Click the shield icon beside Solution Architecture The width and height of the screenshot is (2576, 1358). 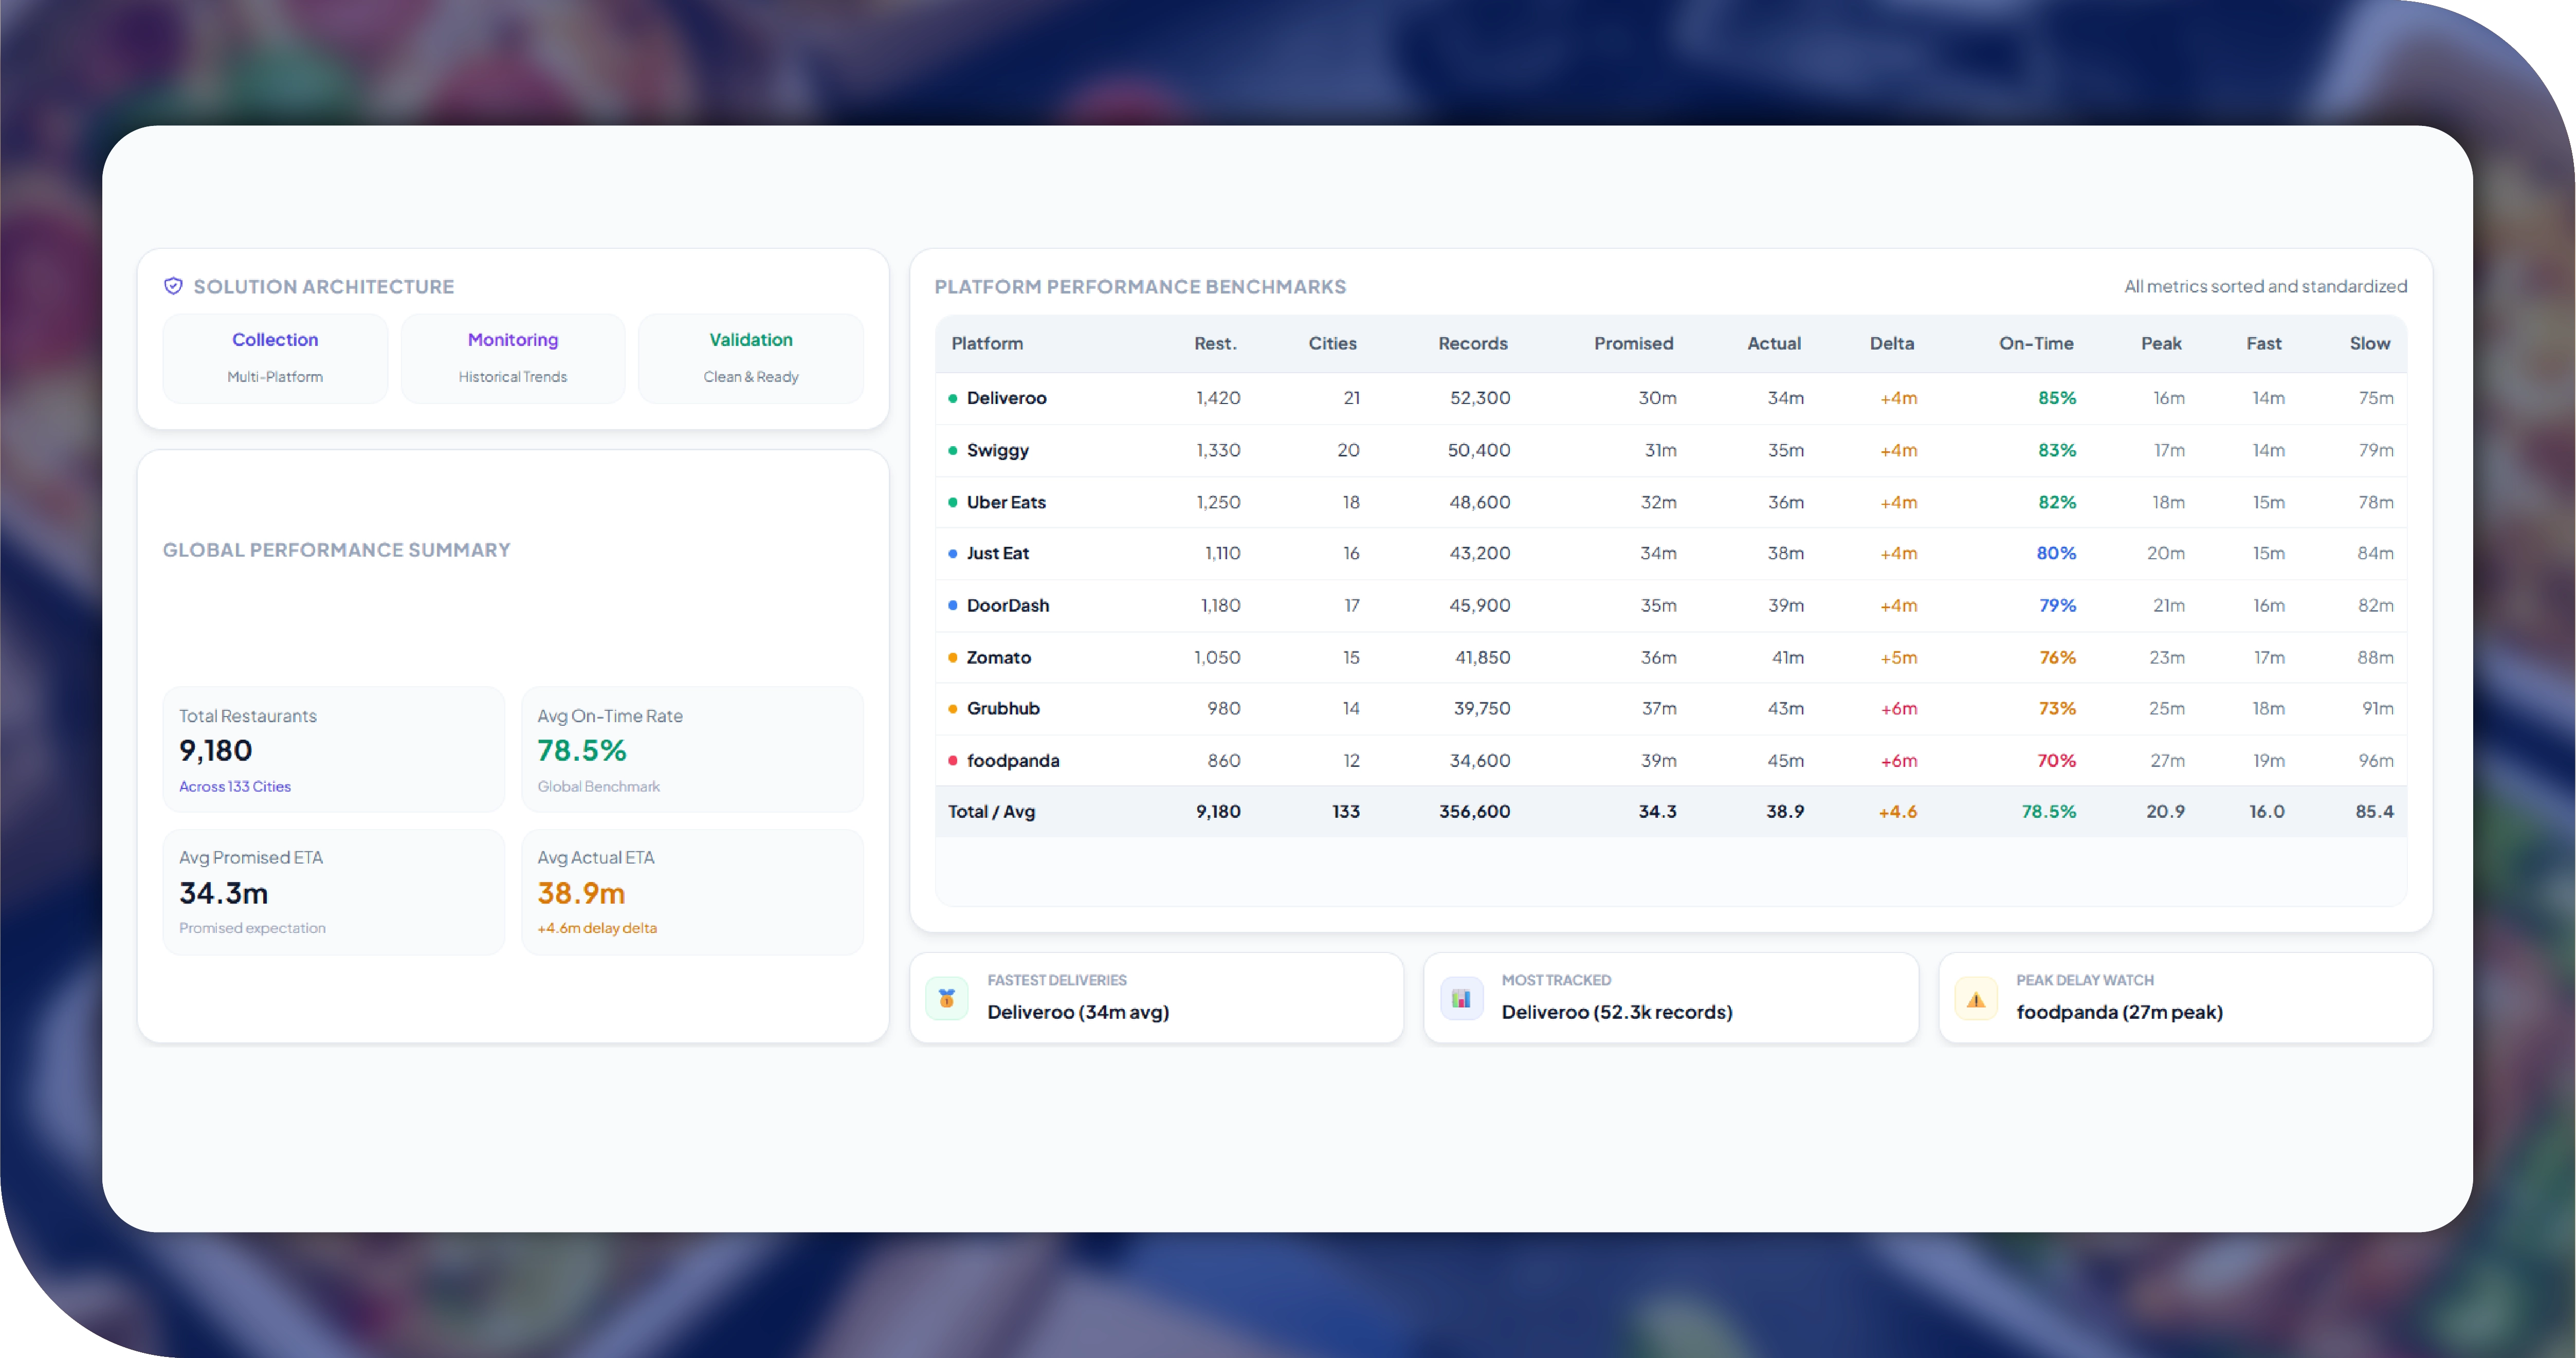(x=173, y=286)
